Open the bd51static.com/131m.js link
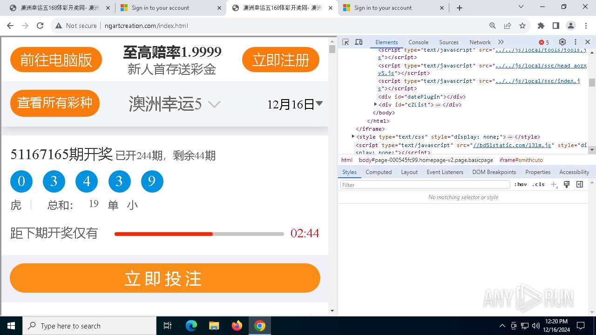This screenshot has width=596, height=335. pyautogui.click(x=513, y=145)
